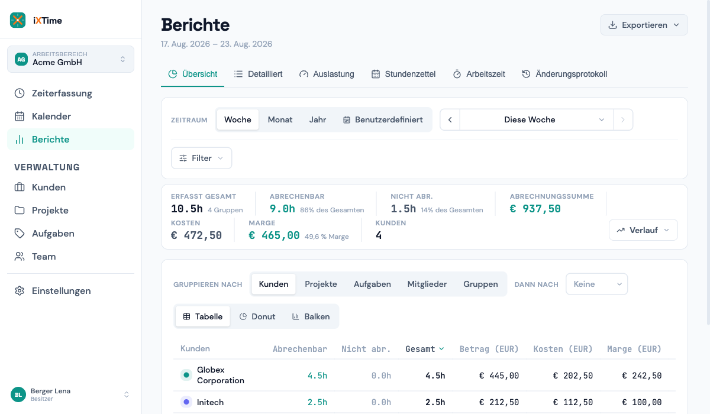Open Einstellungen via its gear icon

pos(20,291)
